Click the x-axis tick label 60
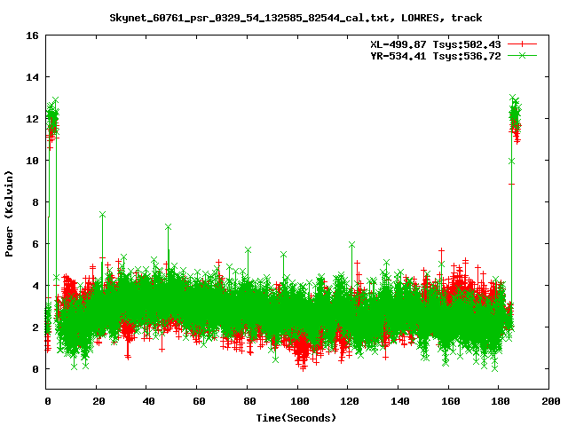568x426 pixels. (199, 401)
